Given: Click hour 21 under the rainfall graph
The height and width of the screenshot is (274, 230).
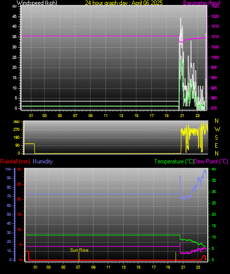Looking at the screenshot, I should 183,267.
